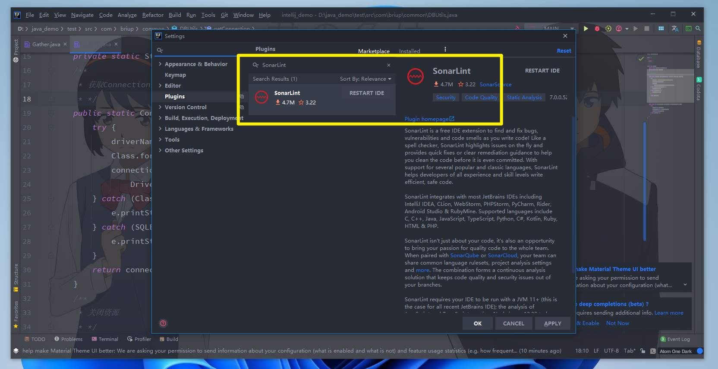The height and width of the screenshot is (369, 718).
Task: Click the inspection checkmark in the editor
Action: pyautogui.click(x=641, y=59)
